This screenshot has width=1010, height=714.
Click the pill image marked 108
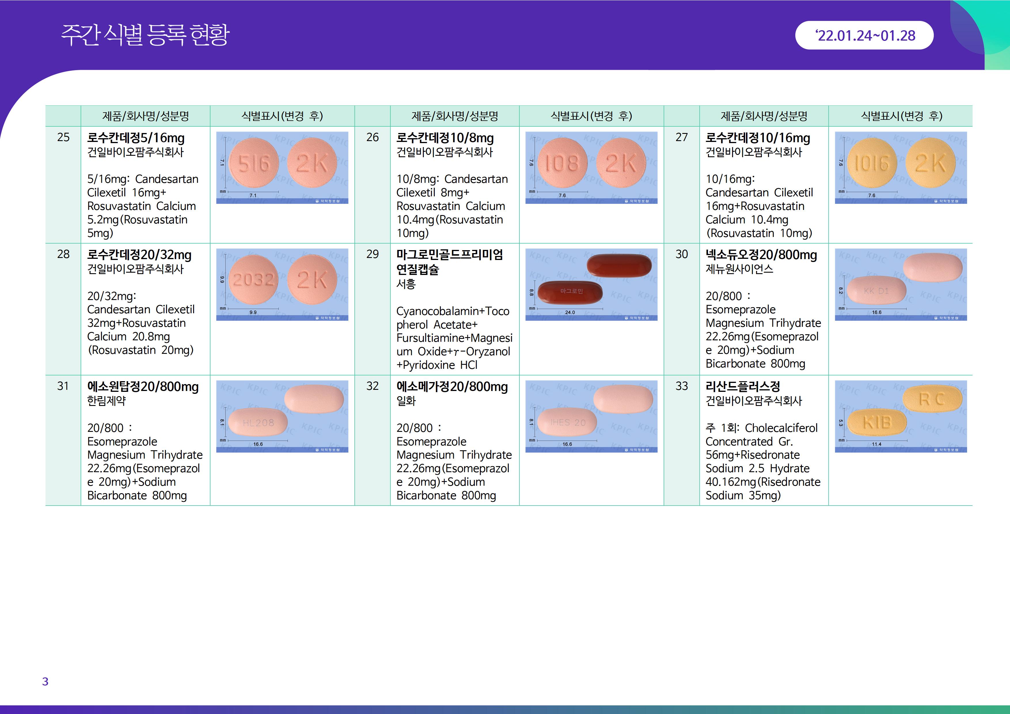[x=563, y=163]
